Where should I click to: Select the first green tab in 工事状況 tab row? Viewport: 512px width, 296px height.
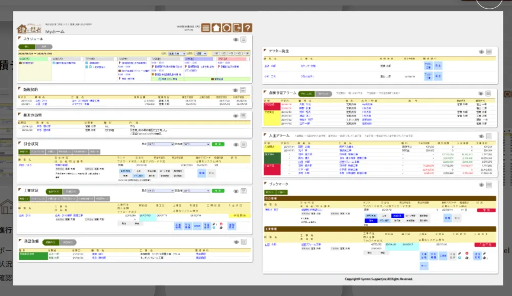coord(24,199)
